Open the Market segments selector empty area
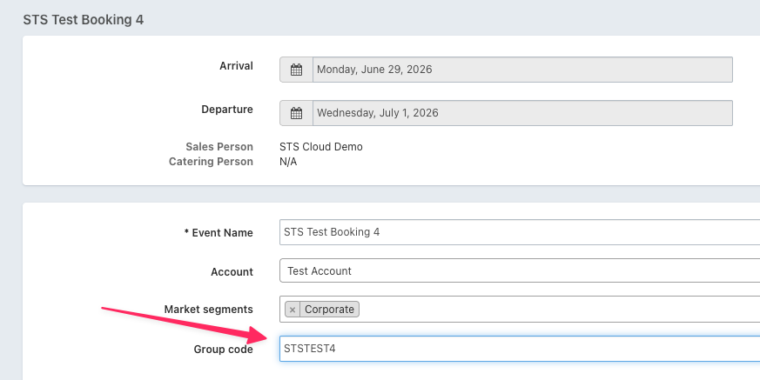Viewport: 760px width, 380px height. coord(557,310)
